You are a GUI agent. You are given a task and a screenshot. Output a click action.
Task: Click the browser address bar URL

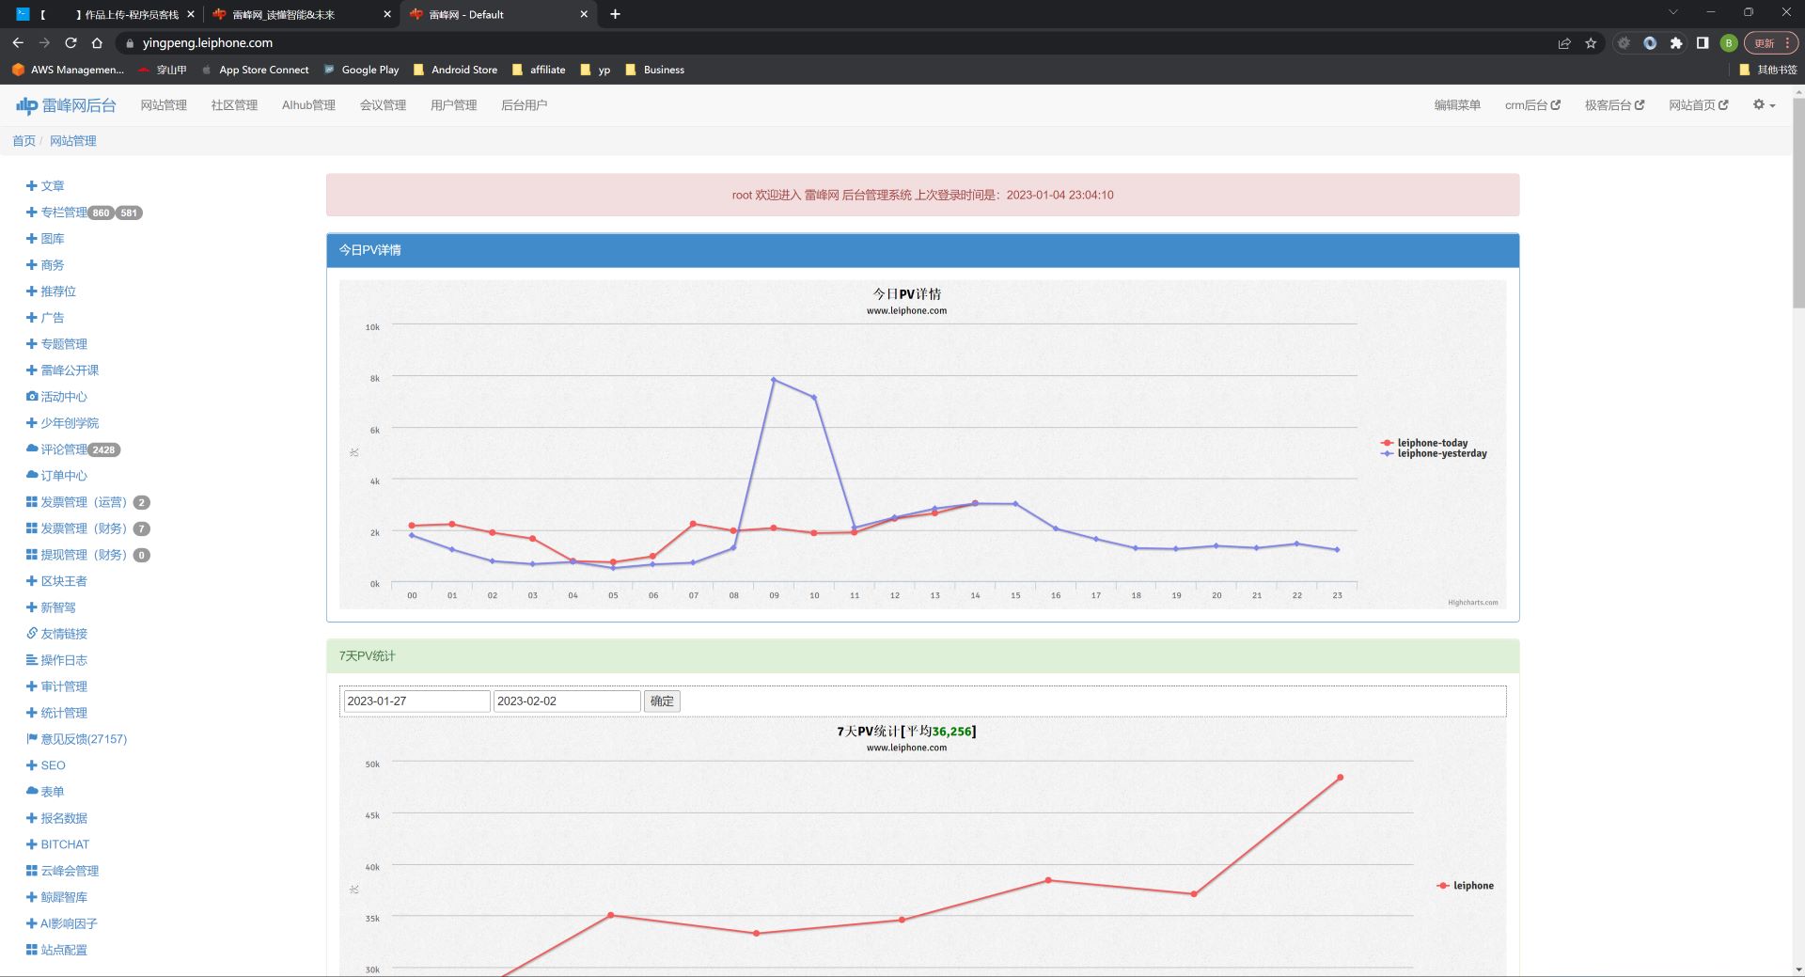[x=208, y=43]
